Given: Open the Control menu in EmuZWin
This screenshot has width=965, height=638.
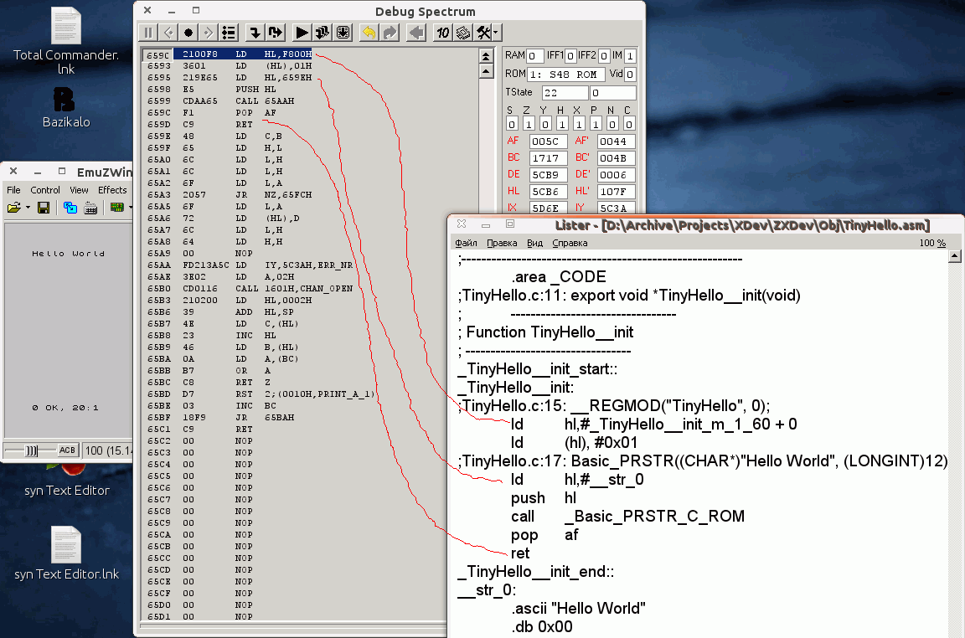Looking at the screenshot, I should click(x=45, y=190).
